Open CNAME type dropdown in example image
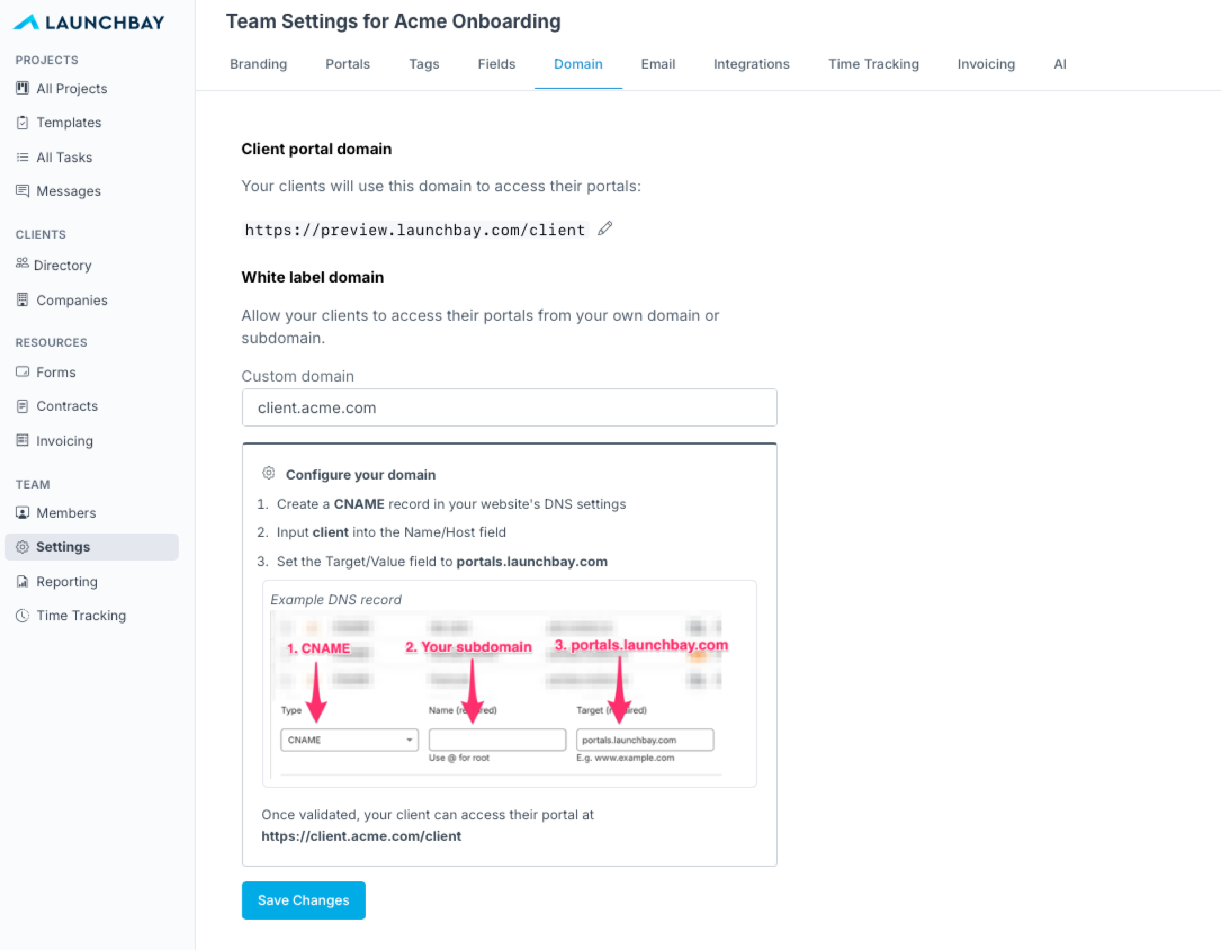Image resolution: width=1221 pixels, height=950 pixels. [349, 740]
